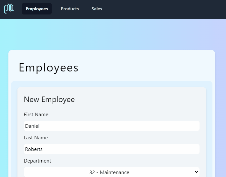This screenshot has width=226, height=177.
Task: Click the Last Name label
Action: point(36,138)
